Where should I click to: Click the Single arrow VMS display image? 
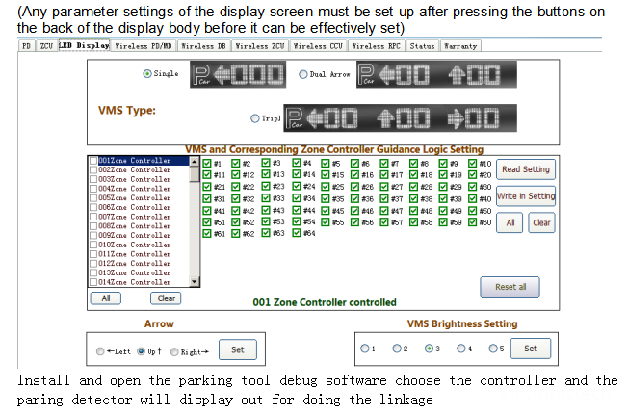(x=237, y=75)
